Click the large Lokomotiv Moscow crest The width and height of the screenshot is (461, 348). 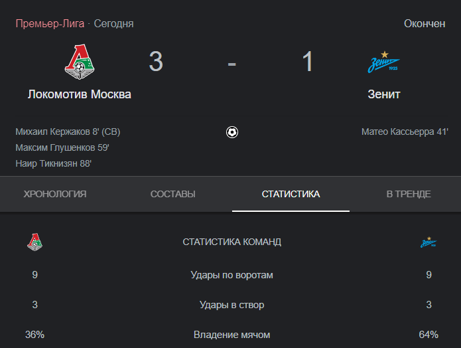(x=80, y=62)
